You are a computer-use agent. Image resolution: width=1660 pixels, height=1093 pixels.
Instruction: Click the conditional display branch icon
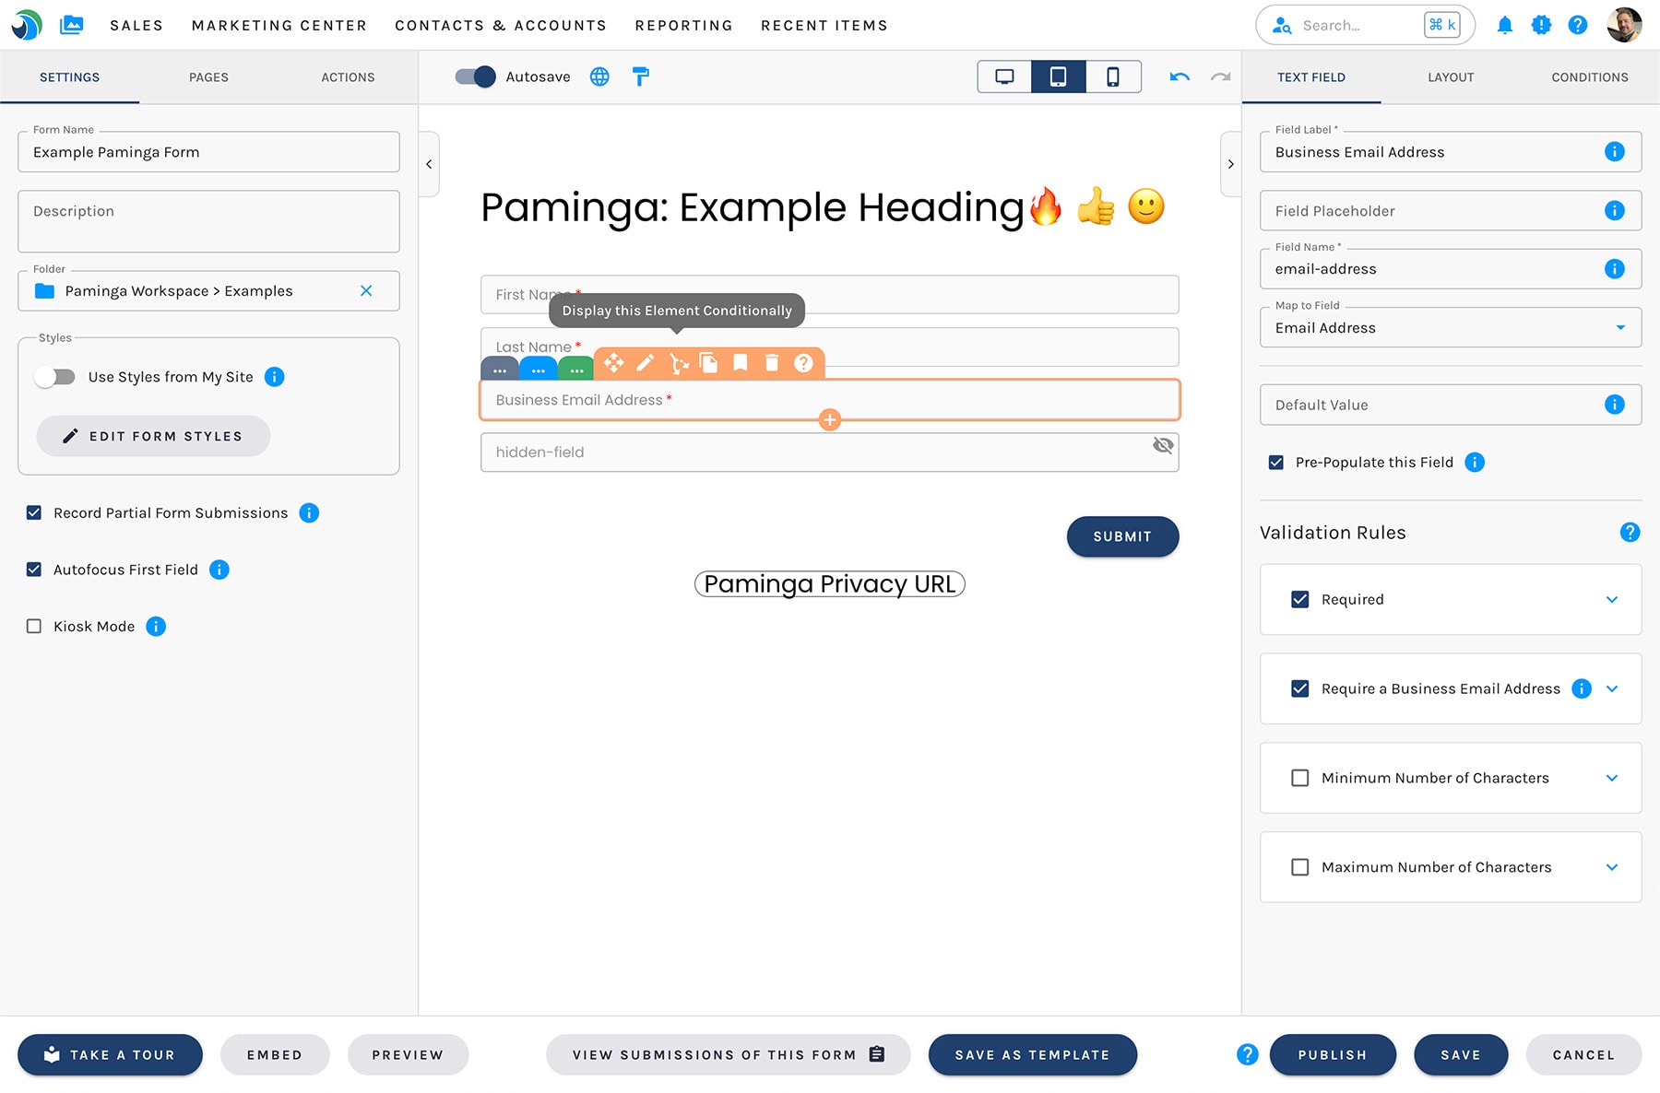click(678, 363)
